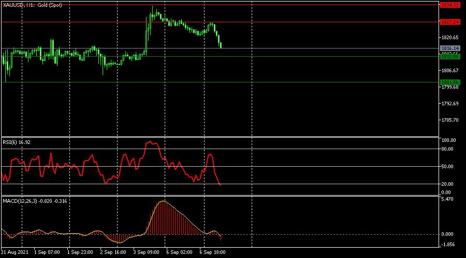Click the 1785.70 price axis value

click(450, 120)
